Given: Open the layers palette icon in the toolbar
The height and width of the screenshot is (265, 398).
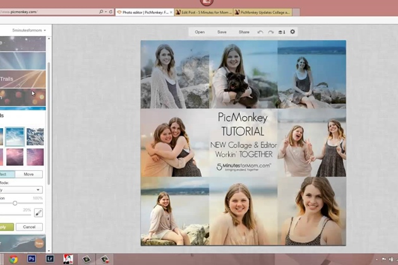Looking at the screenshot, I should click(x=281, y=32).
